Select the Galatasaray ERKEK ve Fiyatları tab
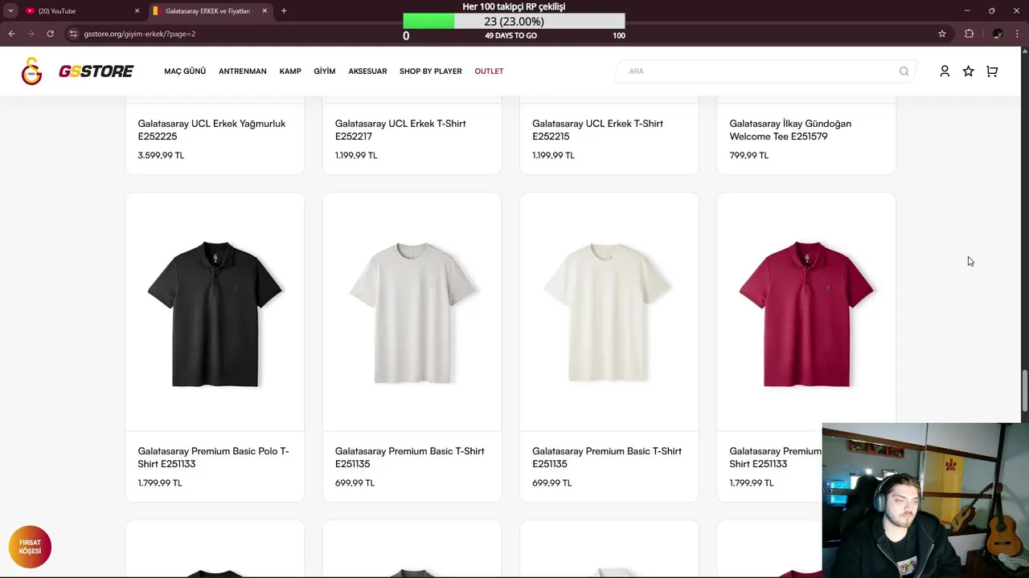This screenshot has width=1029, height=578. click(x=211, y=11)
